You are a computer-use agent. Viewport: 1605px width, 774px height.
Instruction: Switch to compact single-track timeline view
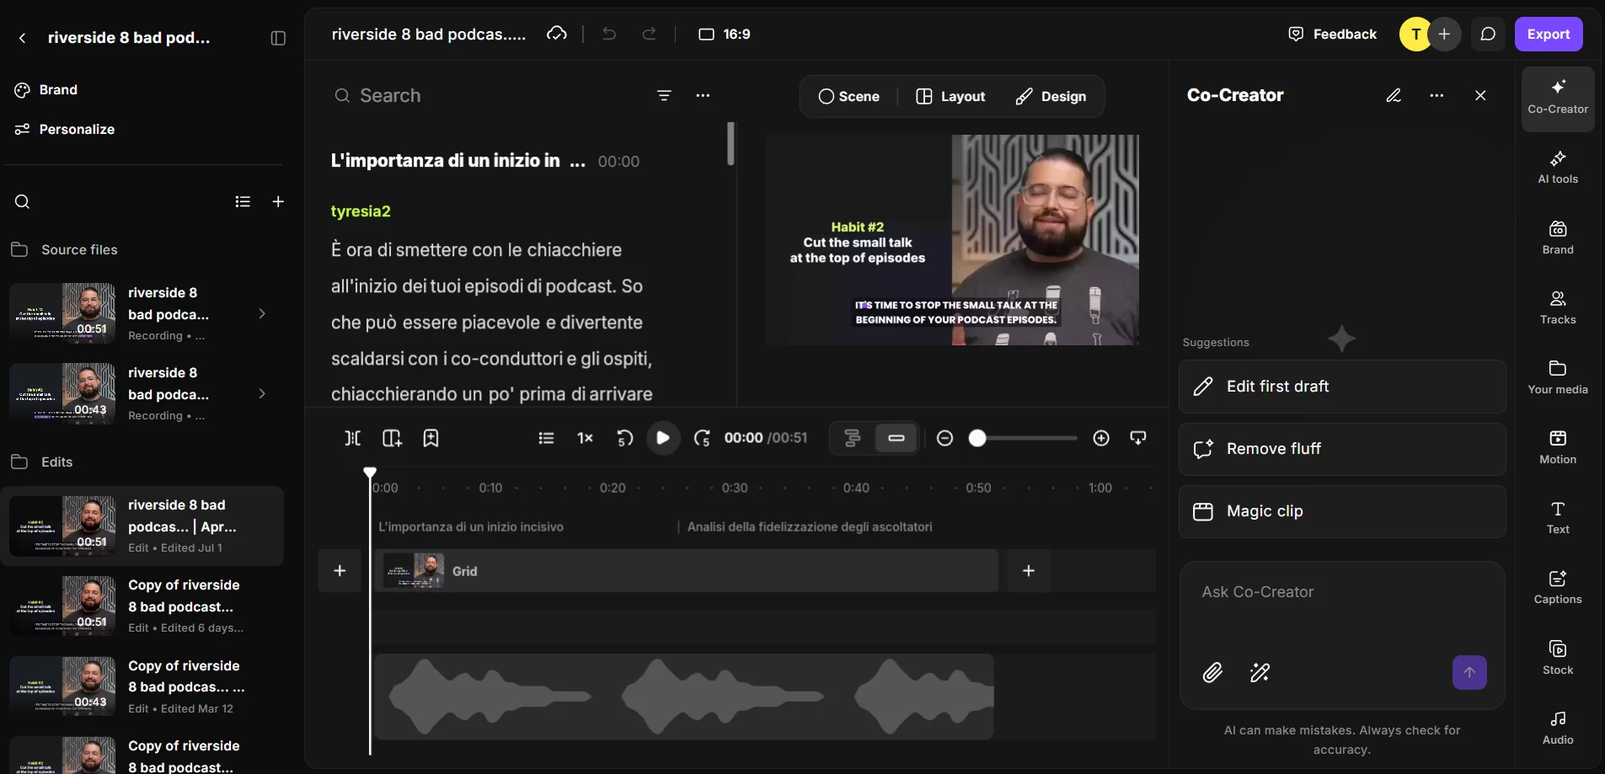(x=896, y=438)
